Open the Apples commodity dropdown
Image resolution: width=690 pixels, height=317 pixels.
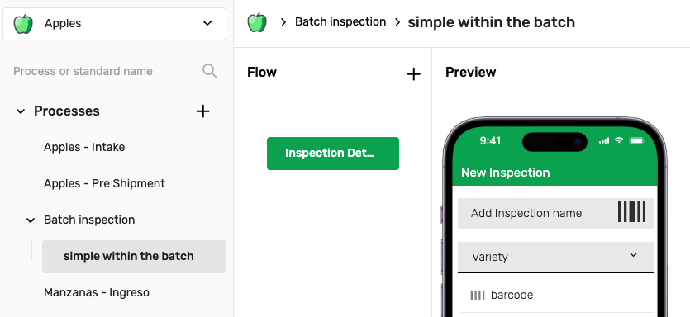coord(114,24)
